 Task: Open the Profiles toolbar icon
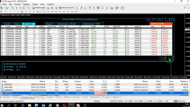[7, 8]
